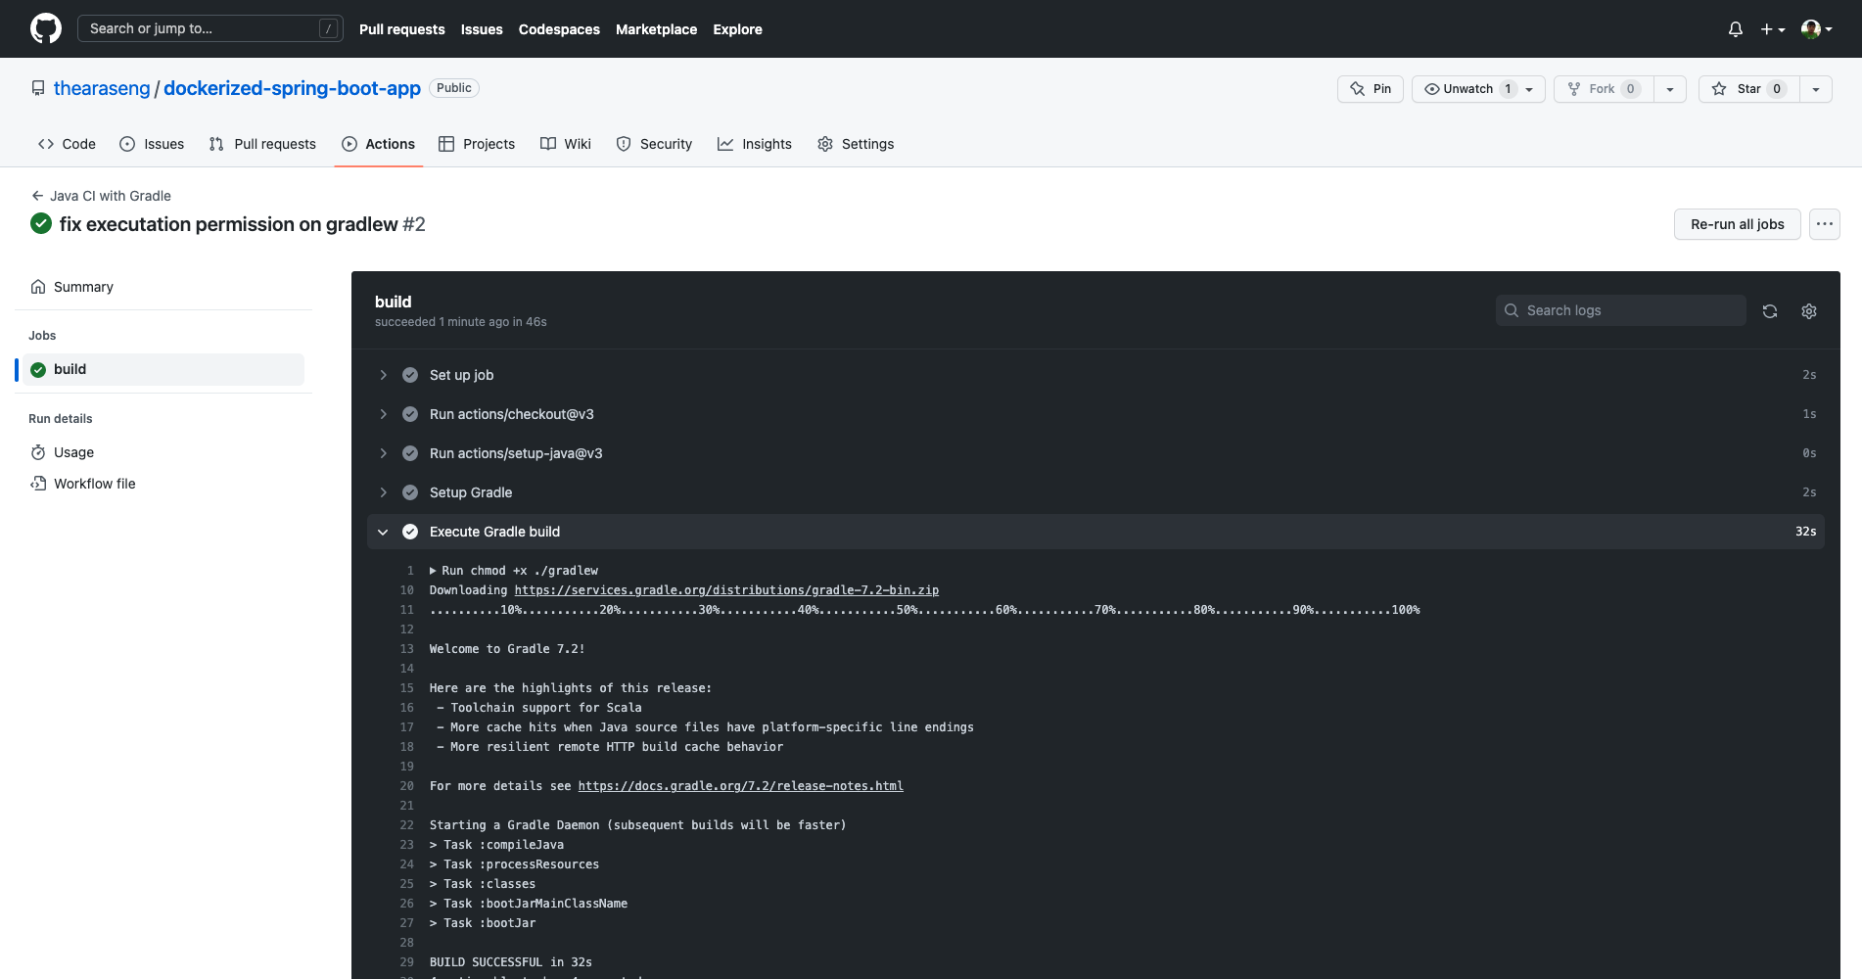This screenshot has width=1862, height=979.
Task: Collapse Execute Gradle build step
Action: click(1095, 532)
